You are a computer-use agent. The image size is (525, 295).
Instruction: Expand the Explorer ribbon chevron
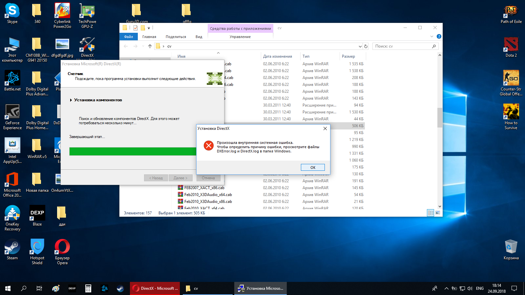[x=432, y=36]
